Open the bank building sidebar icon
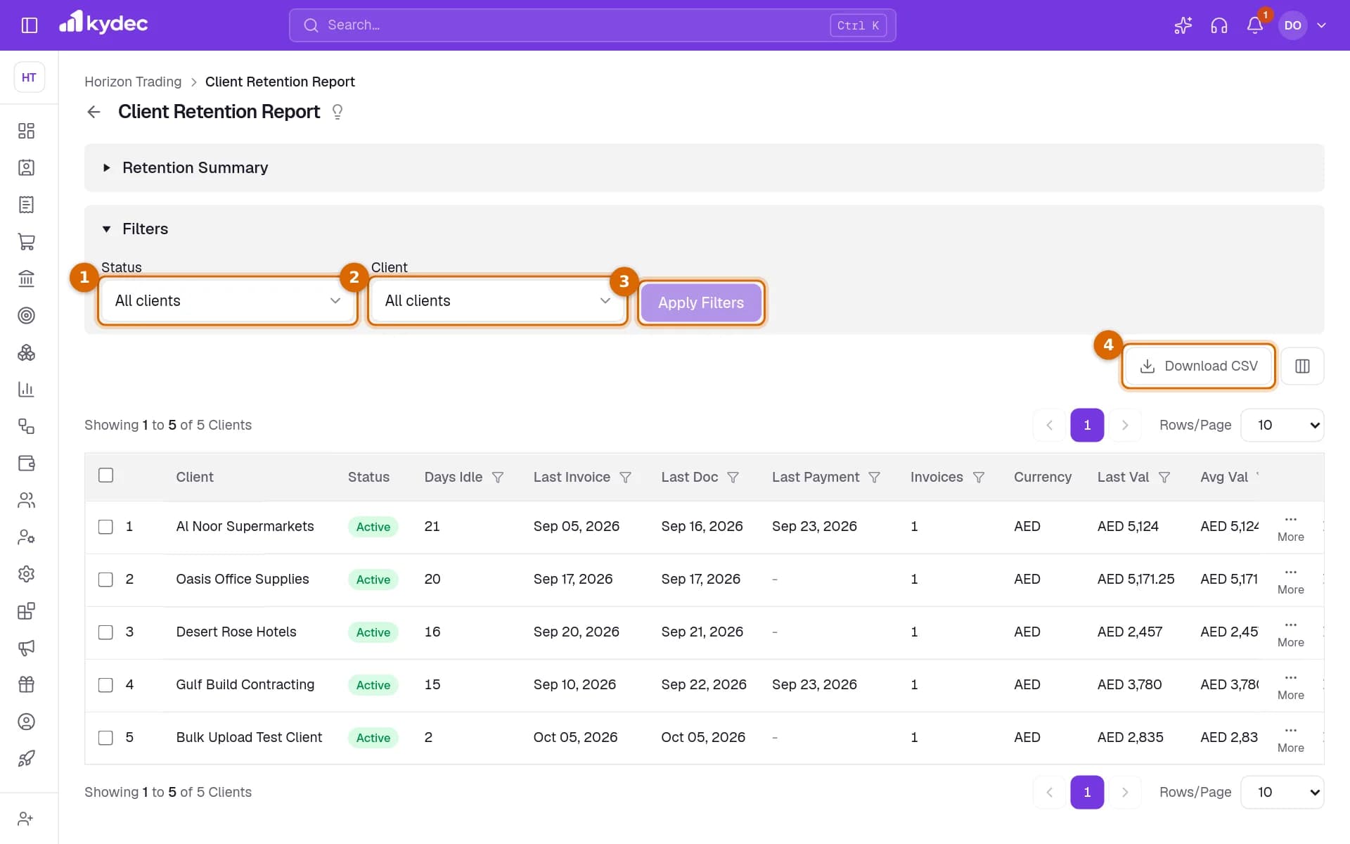 coord(26,279)
